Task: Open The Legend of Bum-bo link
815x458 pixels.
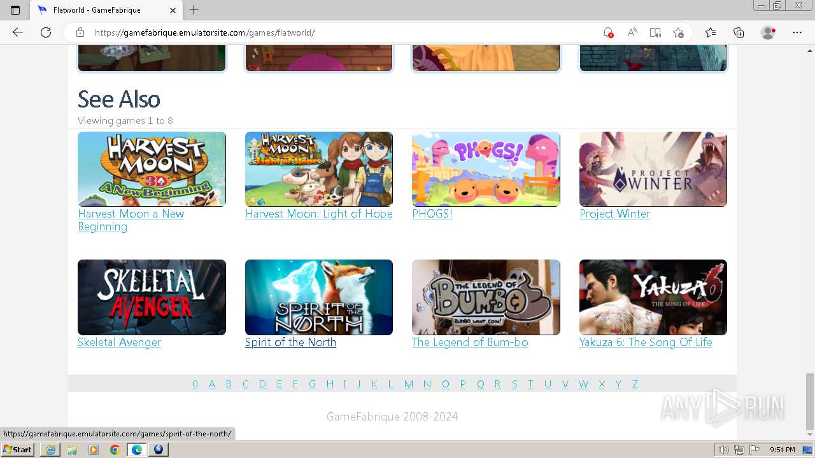Action: 470,342
